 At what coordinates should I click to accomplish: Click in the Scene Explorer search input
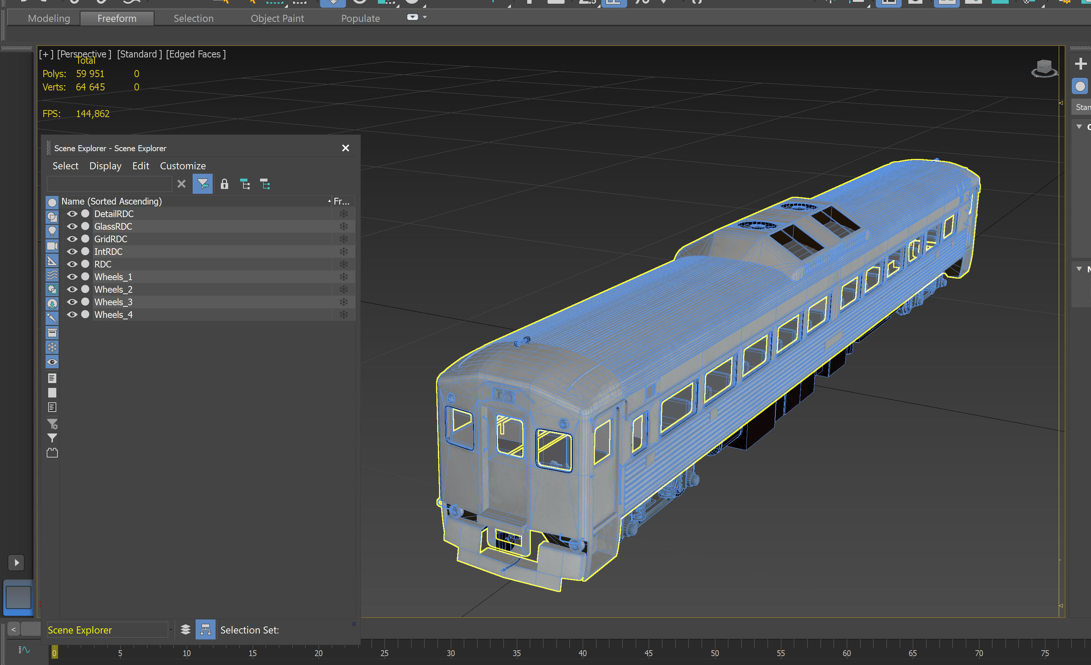click(109, 184)
